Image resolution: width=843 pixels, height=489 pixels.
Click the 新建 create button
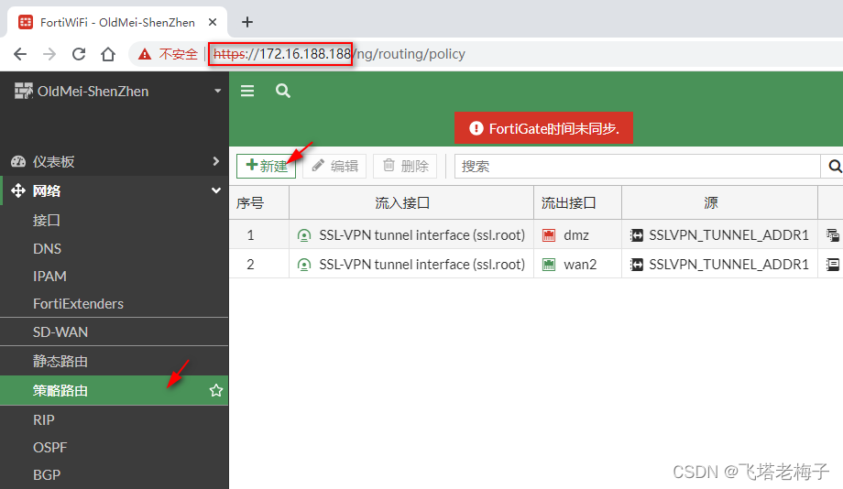pos(266,166)
